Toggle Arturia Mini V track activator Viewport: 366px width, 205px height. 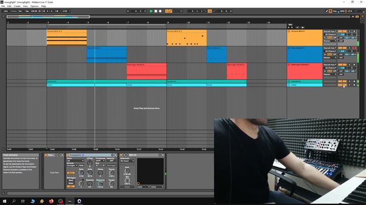[x=343, y=31]
